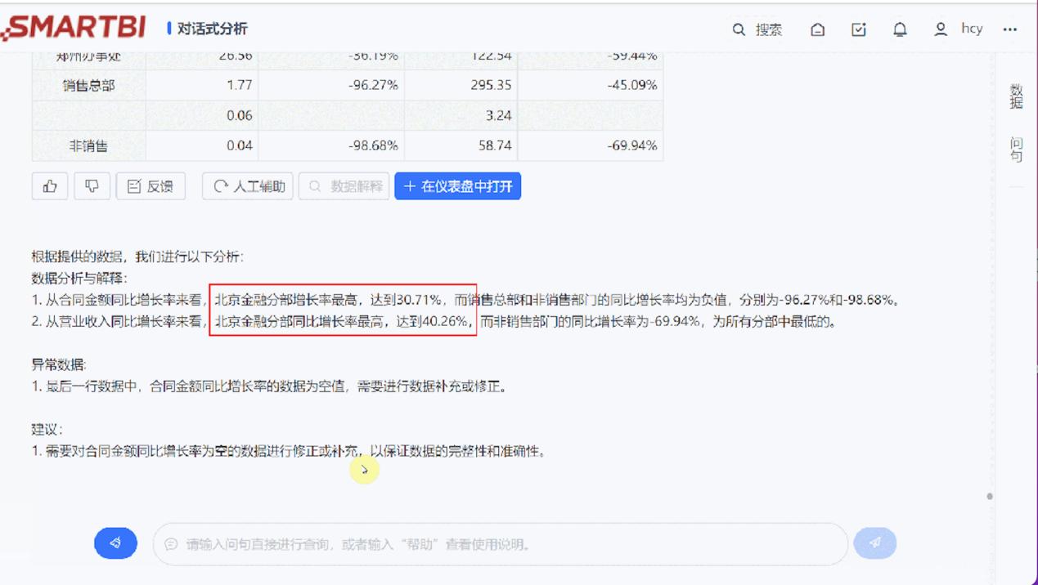The image size is (1038, 585).
Task: Expand the yellow chevron below the analysis text
Action: tap(363, 470)
